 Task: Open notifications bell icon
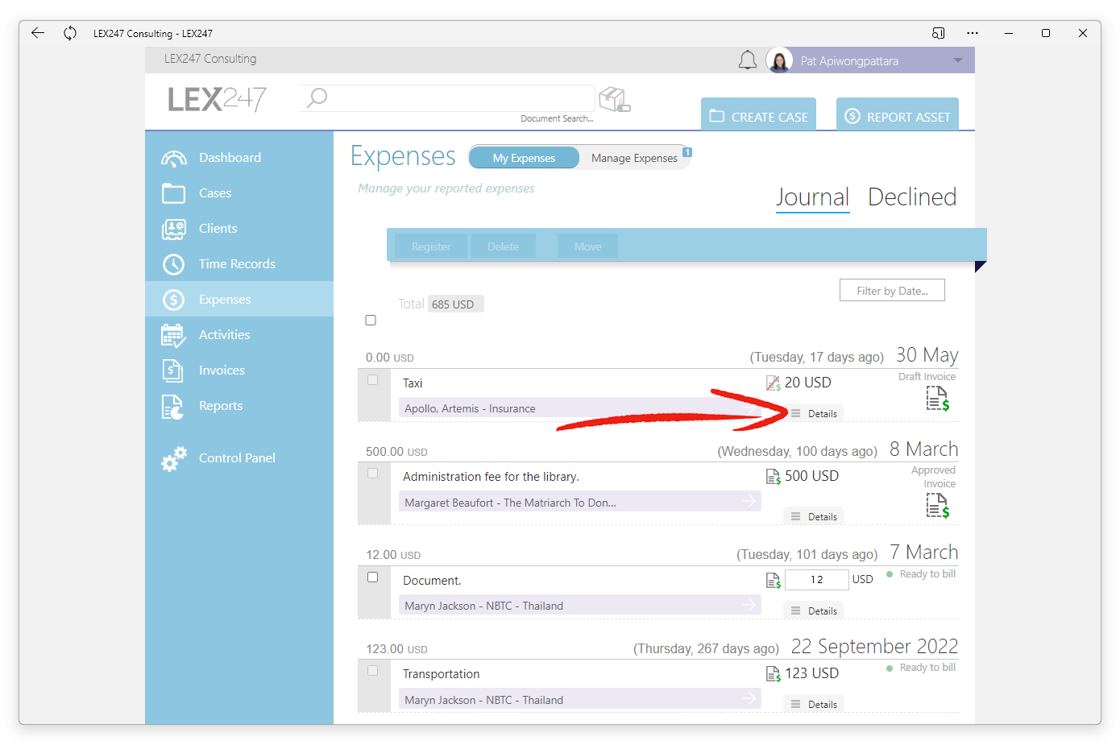[748, 60]
